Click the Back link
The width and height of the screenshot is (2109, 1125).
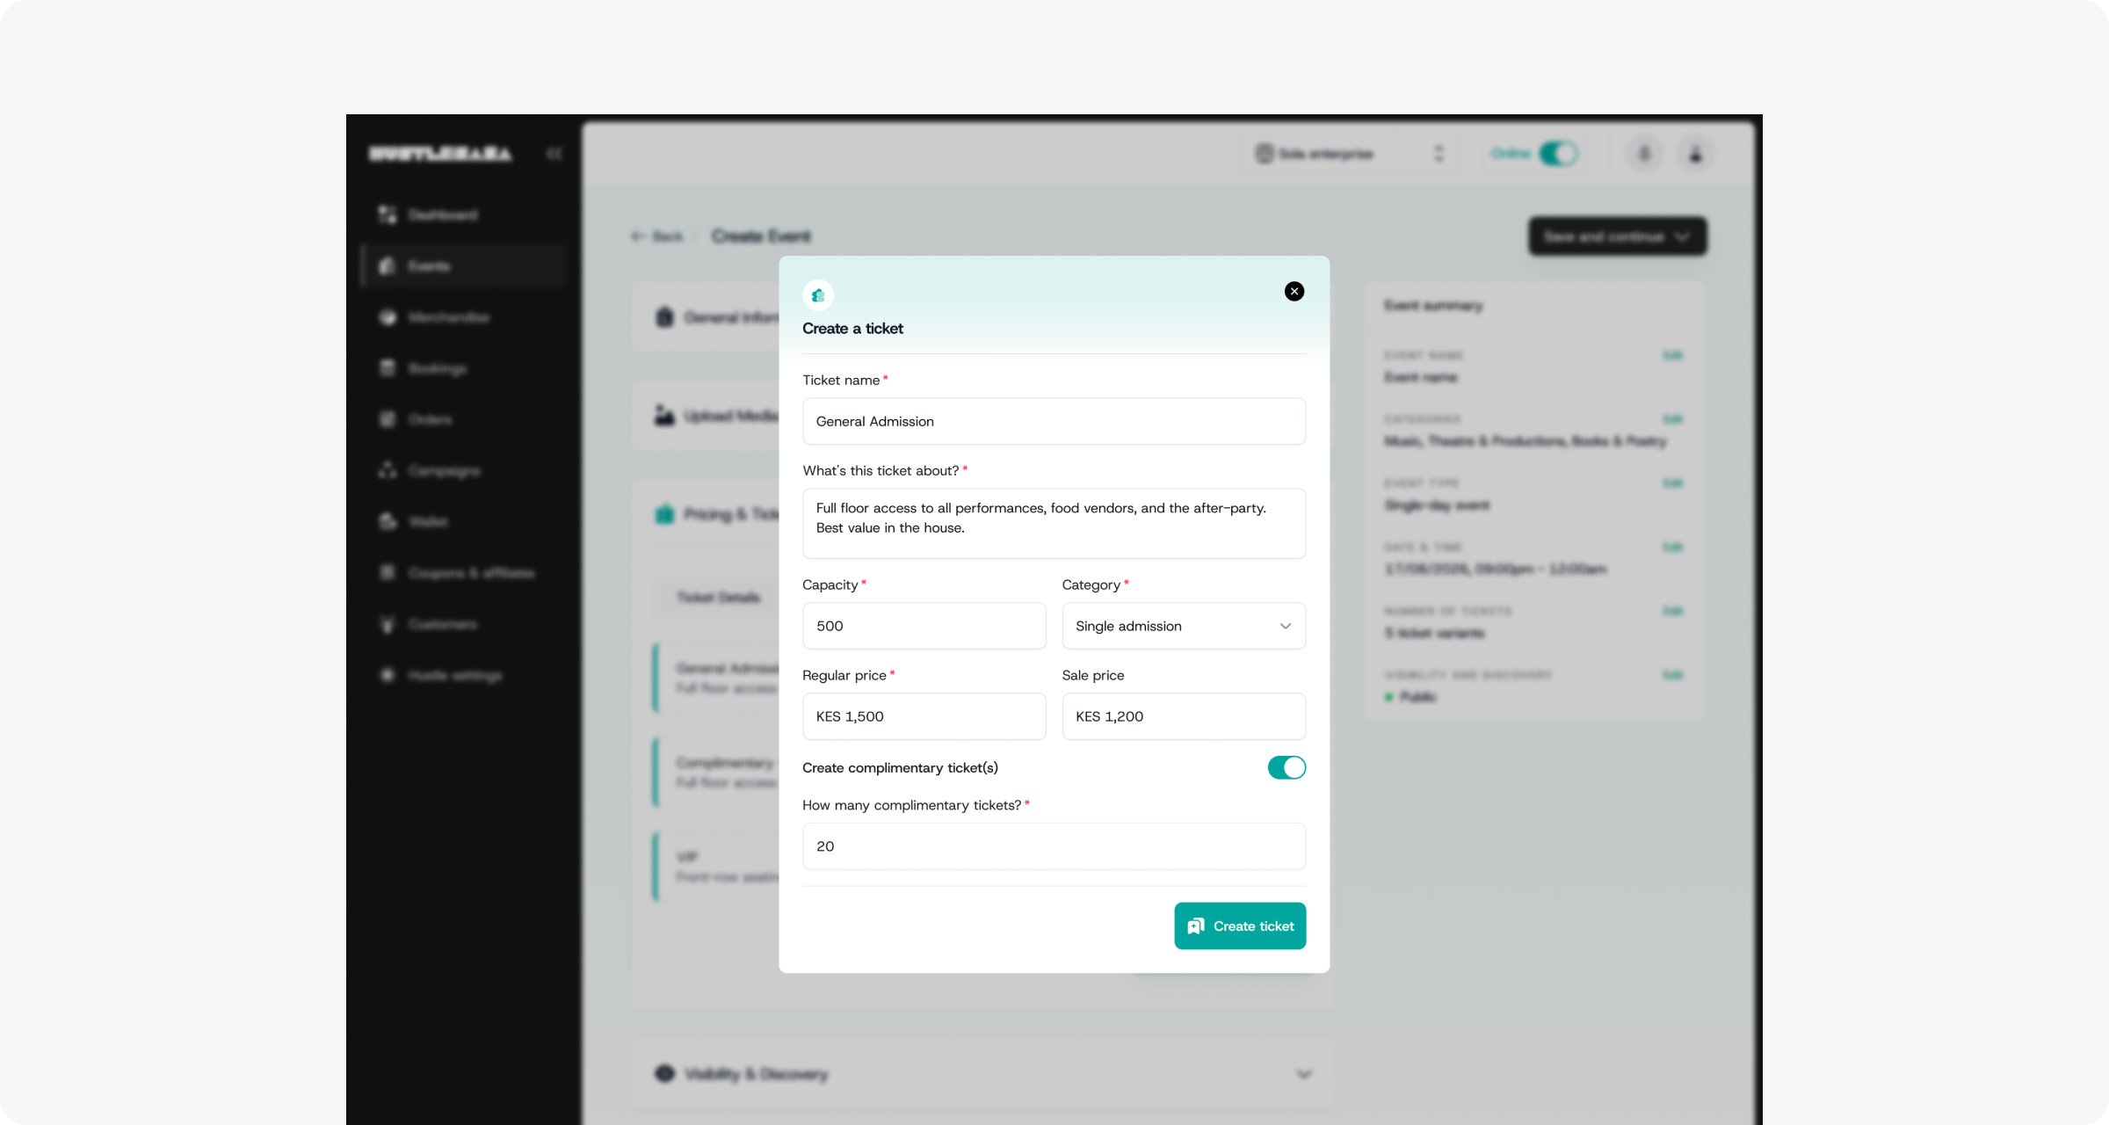click(x=656, y=236)
